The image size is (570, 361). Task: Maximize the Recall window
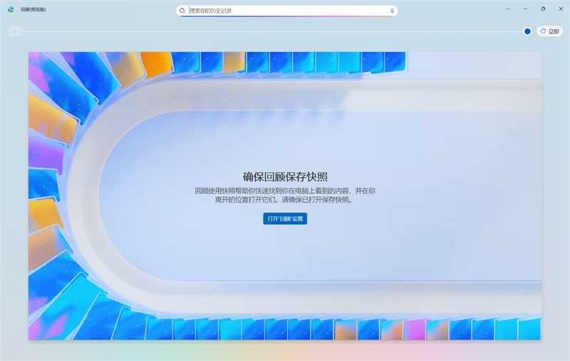pyautogui.click(x=543, y=9)
